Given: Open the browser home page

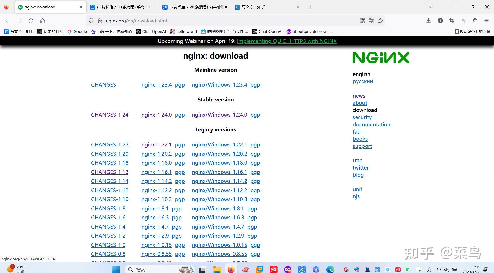Looking at the screenshot, I should [42, 21].
